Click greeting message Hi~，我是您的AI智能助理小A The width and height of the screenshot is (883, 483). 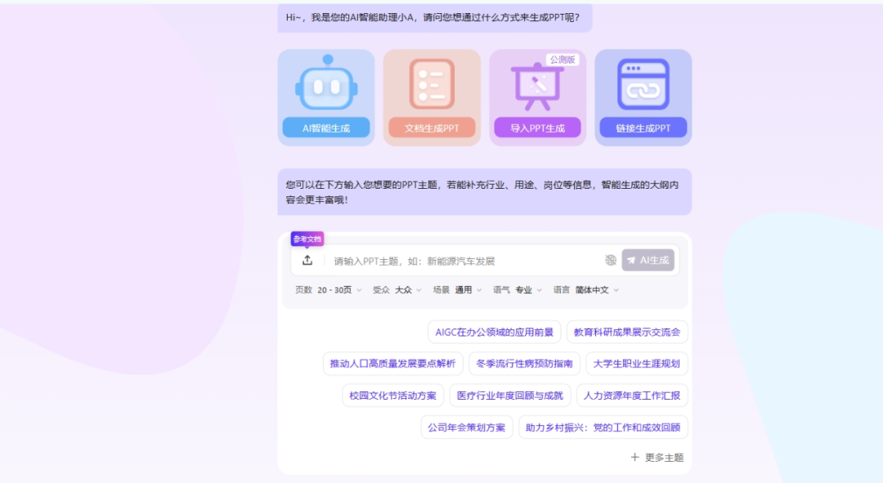click(x=434, y=17)
